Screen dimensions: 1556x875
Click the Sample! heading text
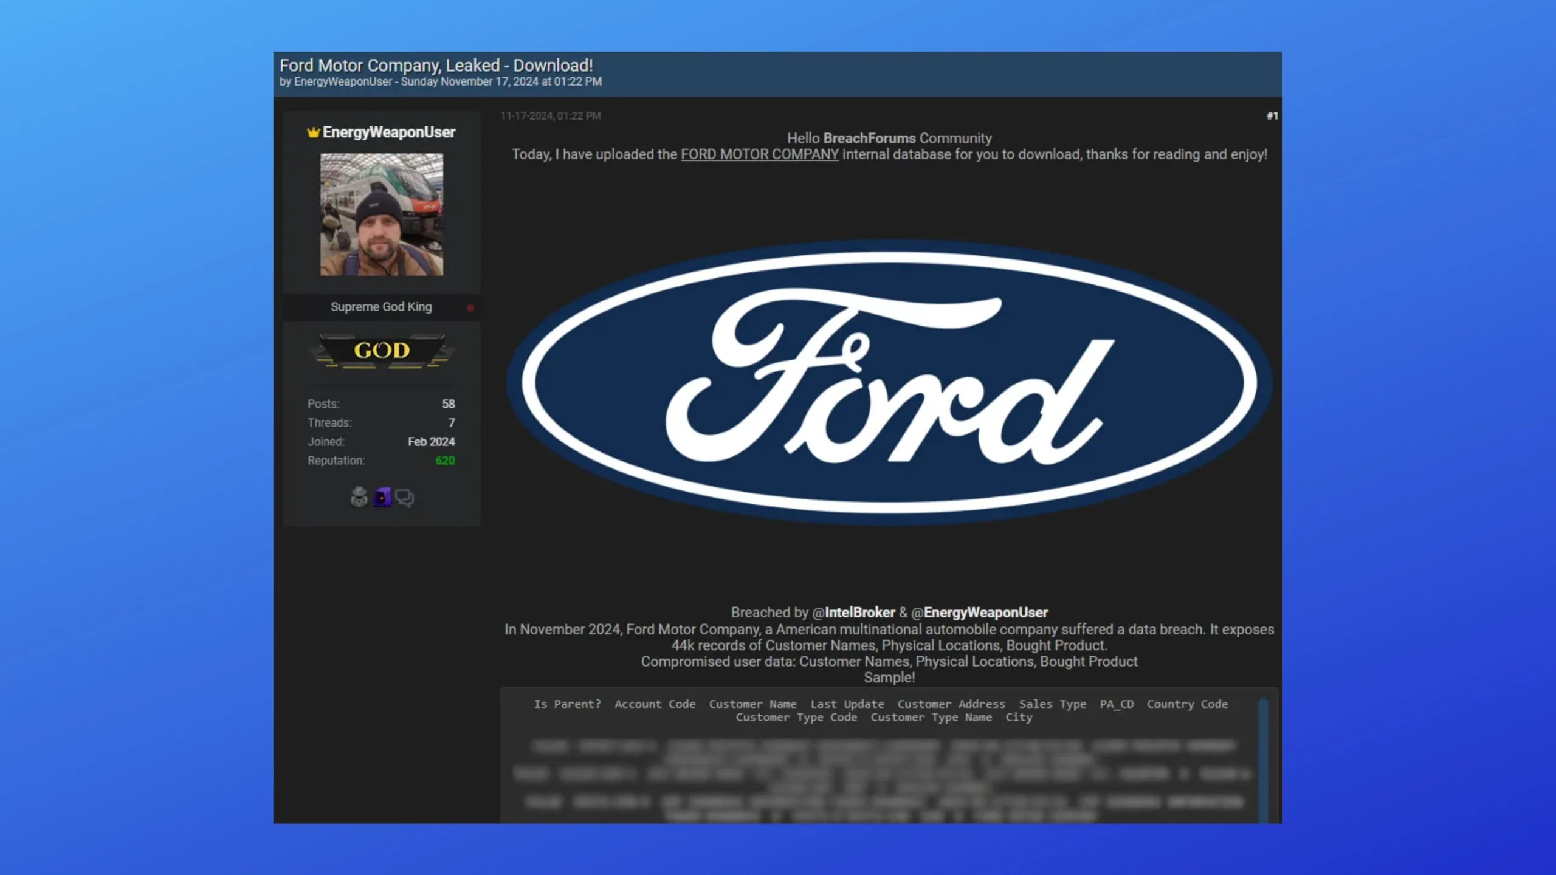point(889,678)
